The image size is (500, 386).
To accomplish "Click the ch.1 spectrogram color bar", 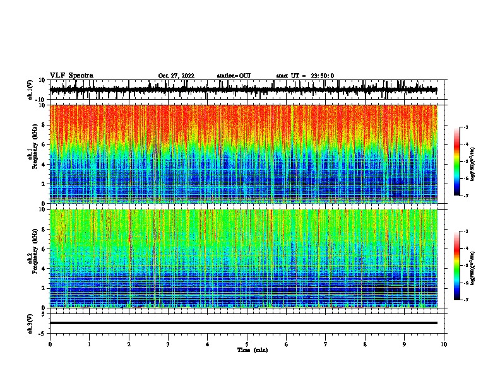I will [457, 161].
